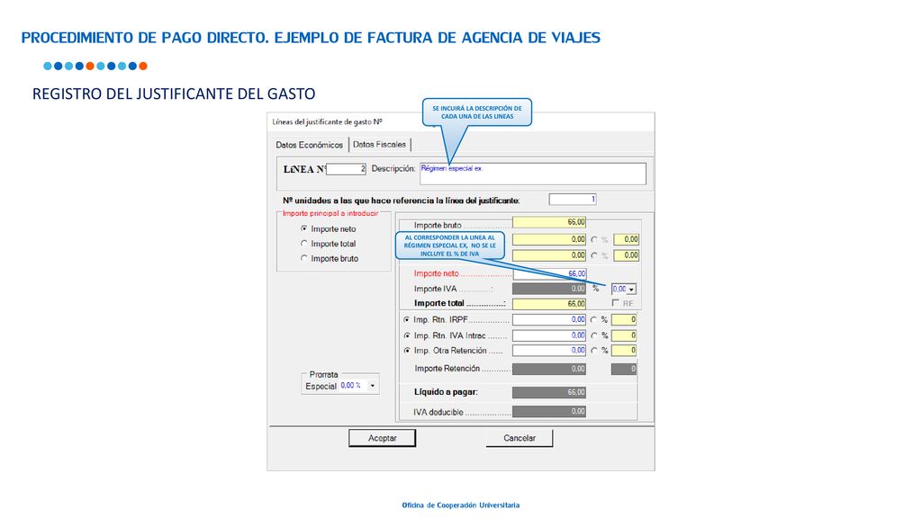The image size is (922, 518).
Task: Select the Importe total radio button
Action: point(304,243)
